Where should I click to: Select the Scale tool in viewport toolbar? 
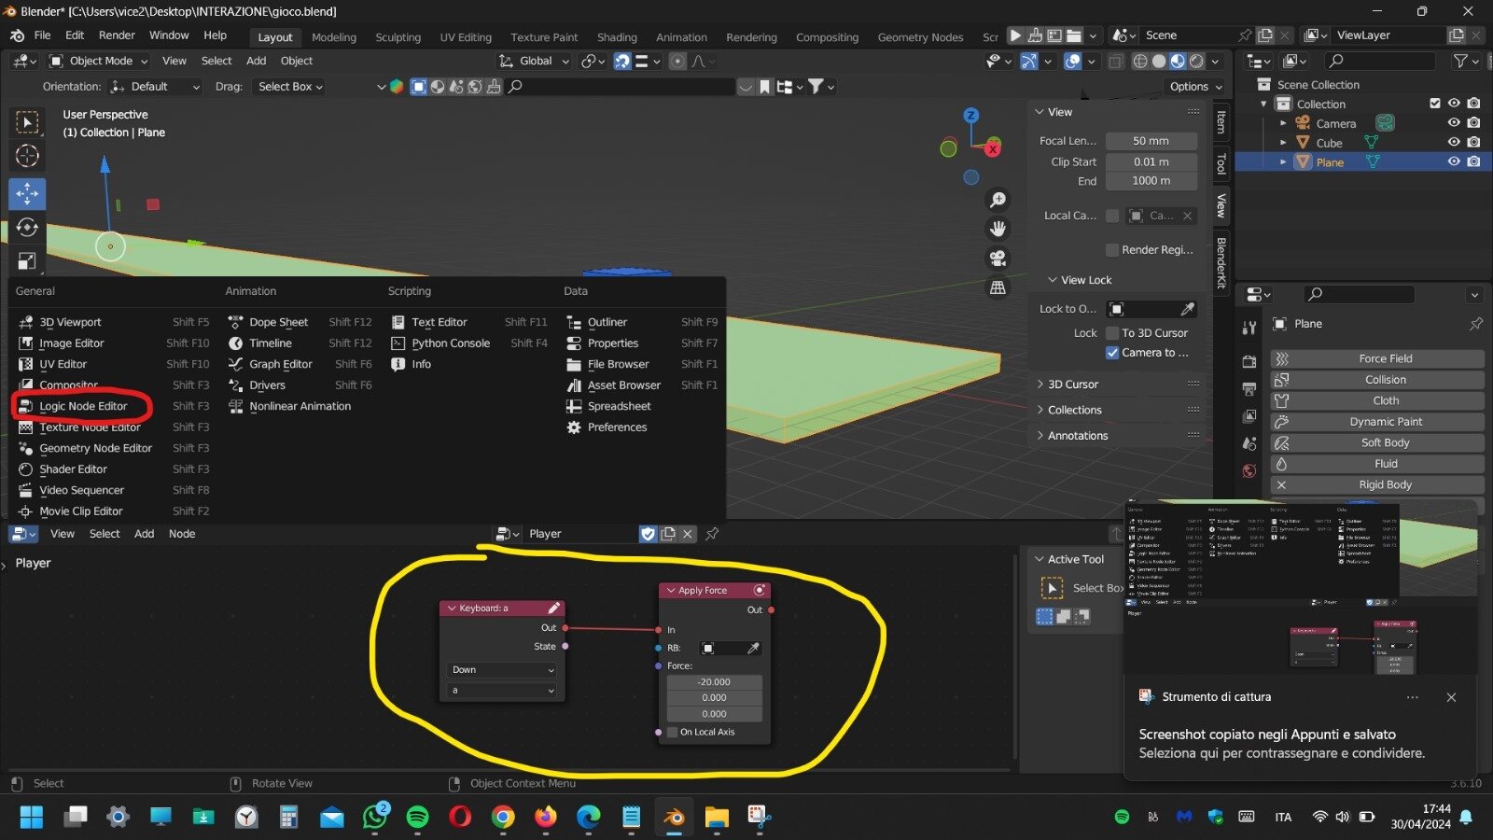[x=27, y=261]
